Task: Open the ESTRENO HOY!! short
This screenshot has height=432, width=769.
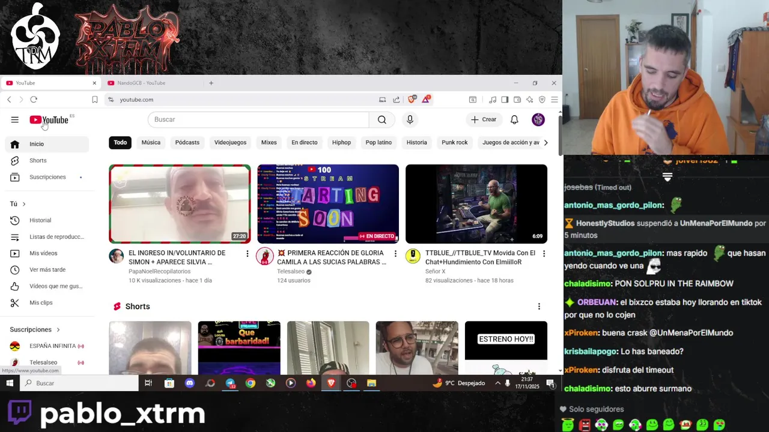Action: tap(506, 348)
